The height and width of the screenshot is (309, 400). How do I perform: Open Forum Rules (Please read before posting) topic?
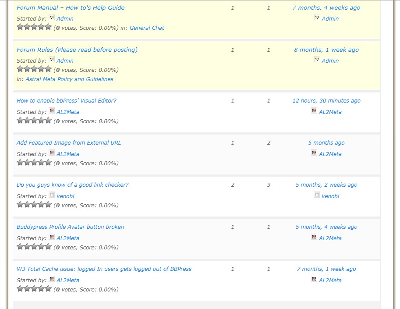(x=77, y=50)
